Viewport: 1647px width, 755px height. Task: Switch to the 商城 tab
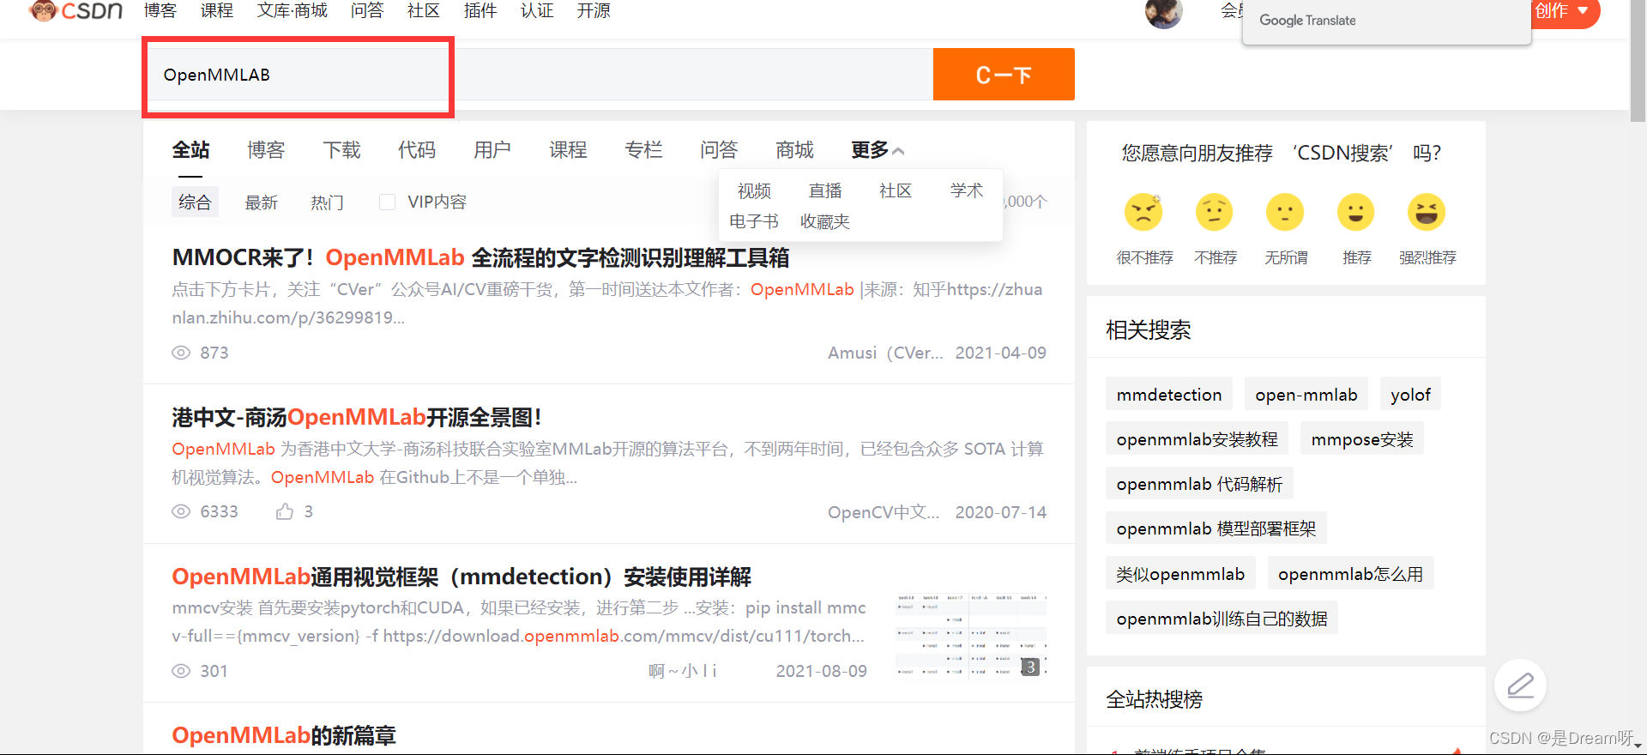[x=794, y=150]
